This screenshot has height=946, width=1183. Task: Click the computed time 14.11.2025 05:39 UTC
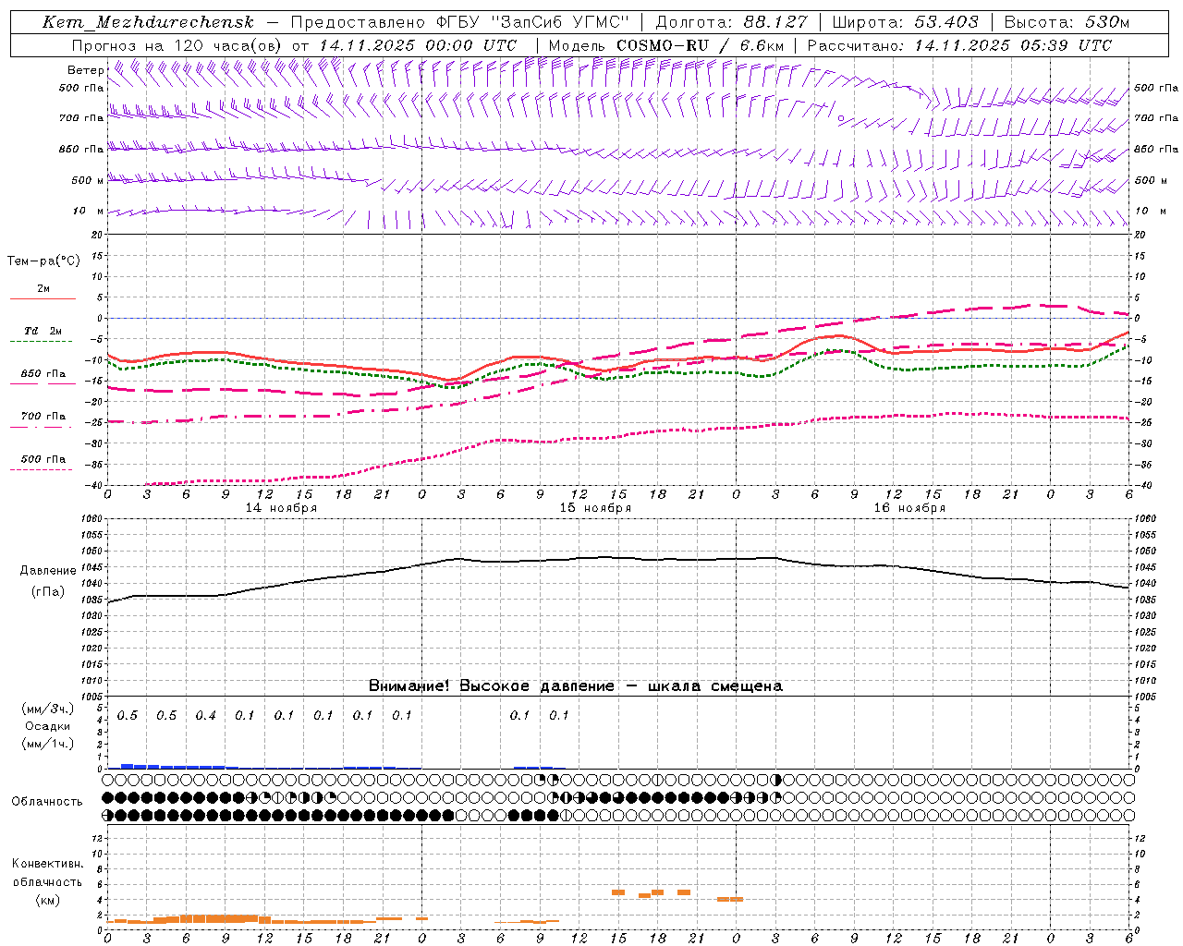[1013, 45]
